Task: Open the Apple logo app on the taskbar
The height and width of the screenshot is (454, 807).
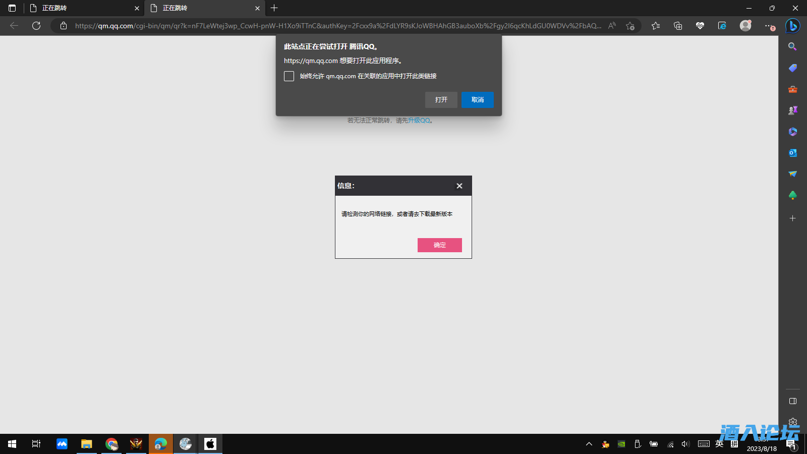Action: pyautogui.click(x=210, y=444)
